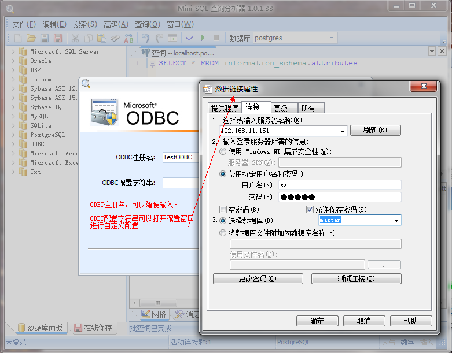Screen dimensions: 452x353
Task: Click the magnifier icon in ODBC dialog title
Action: click(86, 84)
